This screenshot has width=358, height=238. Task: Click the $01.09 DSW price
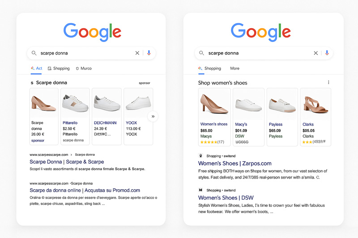pos(241,130)
